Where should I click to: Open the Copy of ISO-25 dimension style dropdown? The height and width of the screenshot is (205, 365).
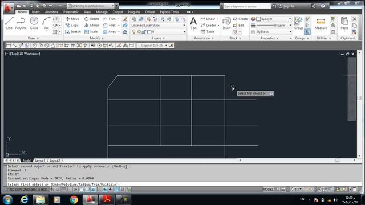(152, 46)
